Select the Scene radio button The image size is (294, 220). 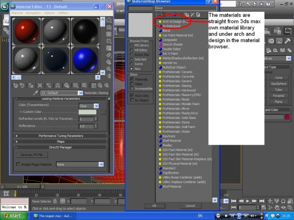(x=131, y=64)
